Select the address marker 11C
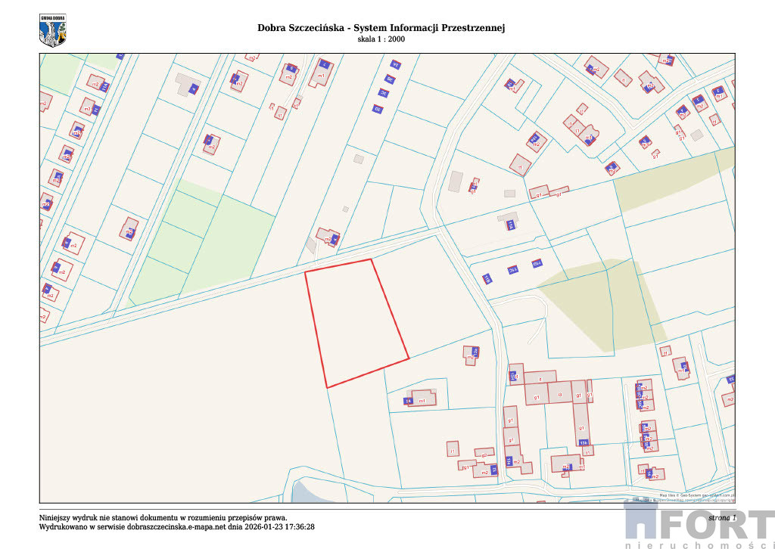This screenshot has width=775, height=549. [512, 270]
